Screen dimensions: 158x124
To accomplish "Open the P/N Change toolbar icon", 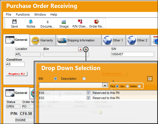I will 80,22.
